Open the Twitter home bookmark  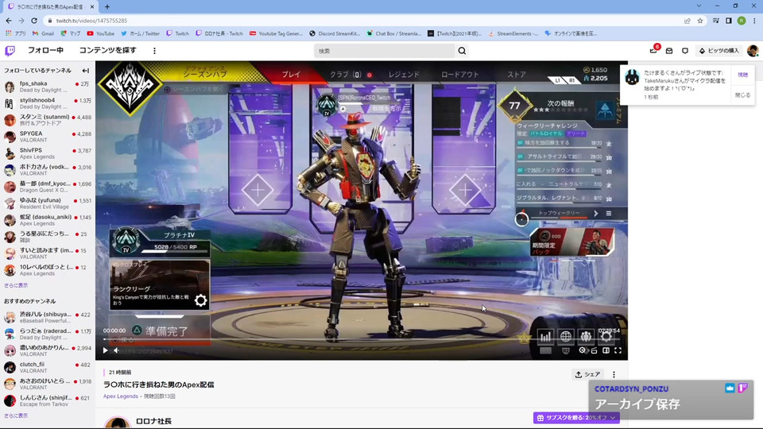point(140,33)
